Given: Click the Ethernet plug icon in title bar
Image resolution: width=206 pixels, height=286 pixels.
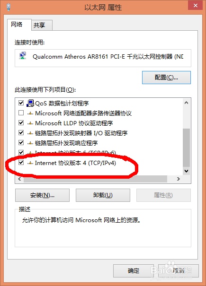Looking at the screenshot, I should pyautogui.click(x=9, y=7).
